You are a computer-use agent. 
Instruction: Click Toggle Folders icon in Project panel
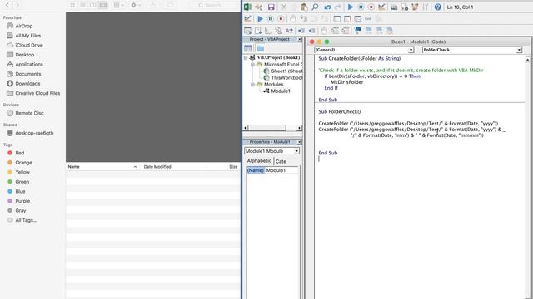tap(261, 48)
